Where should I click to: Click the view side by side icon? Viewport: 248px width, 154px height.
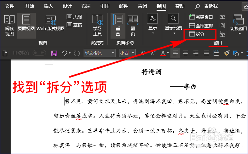[x=222, y=17]
